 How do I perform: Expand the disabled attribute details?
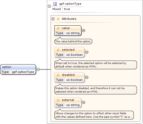point(87,77)
